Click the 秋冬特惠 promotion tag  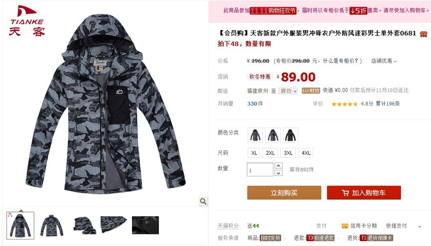[x=260, y=77]
